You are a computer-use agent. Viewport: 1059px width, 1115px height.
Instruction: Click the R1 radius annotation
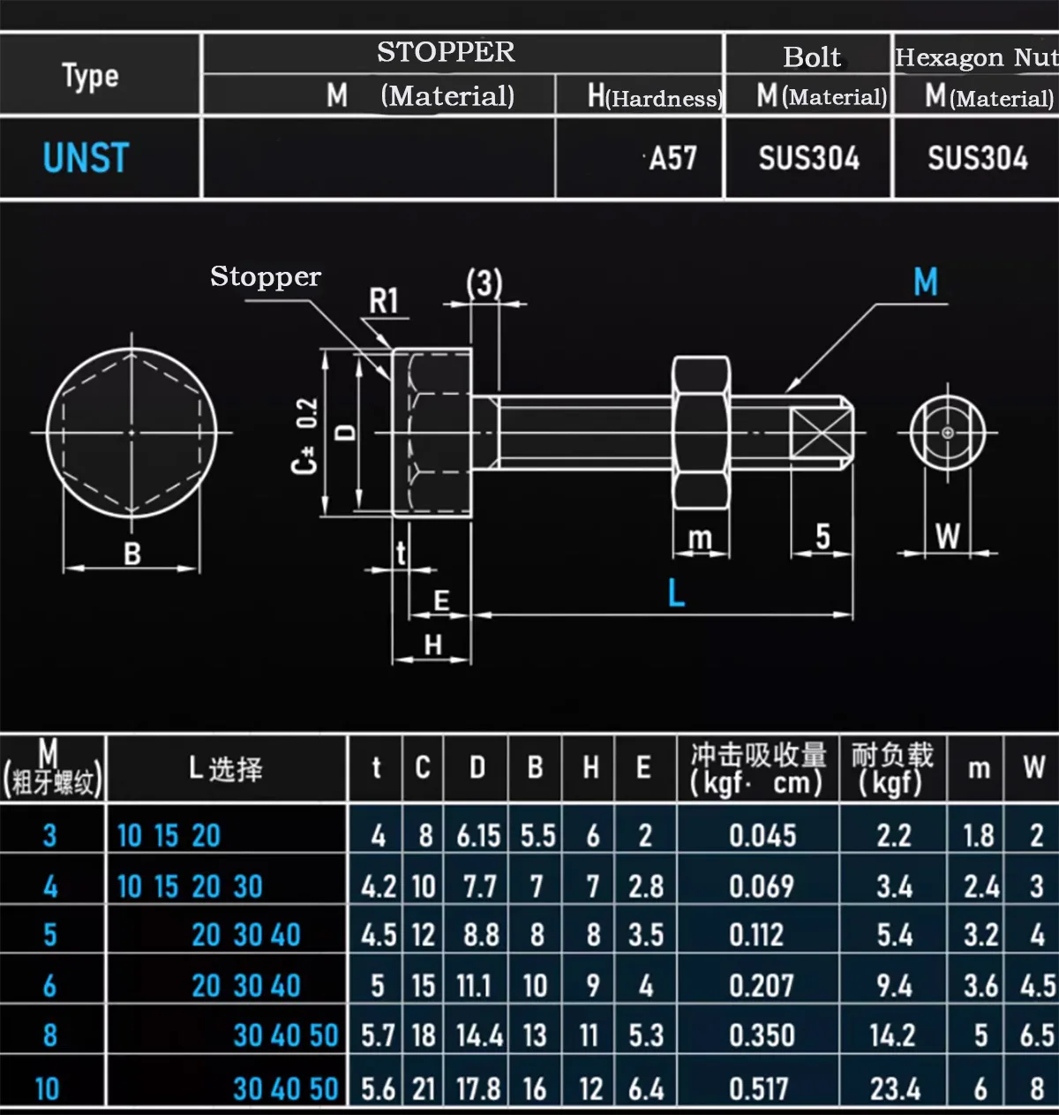point(384,301)
